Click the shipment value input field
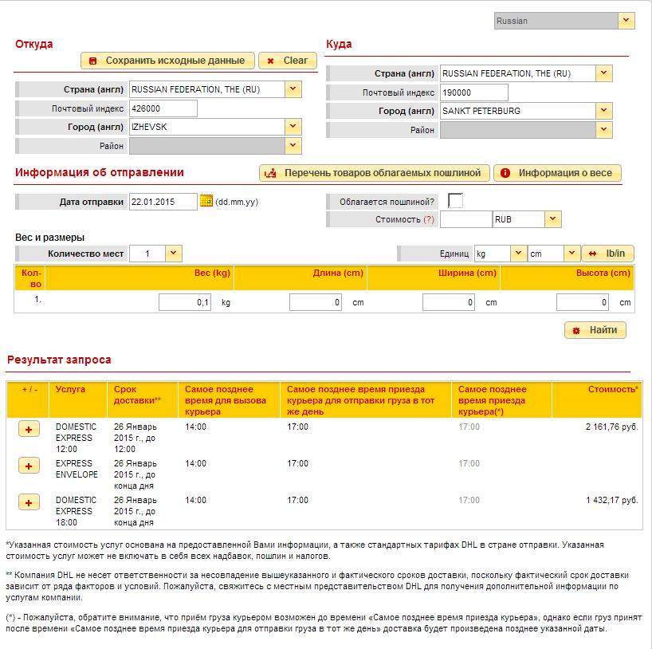The height and width of the screenshot is (649, 652). [x=466, y=219]
